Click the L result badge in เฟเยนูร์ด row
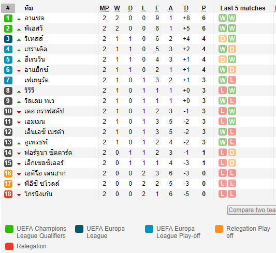 (232, 80)
